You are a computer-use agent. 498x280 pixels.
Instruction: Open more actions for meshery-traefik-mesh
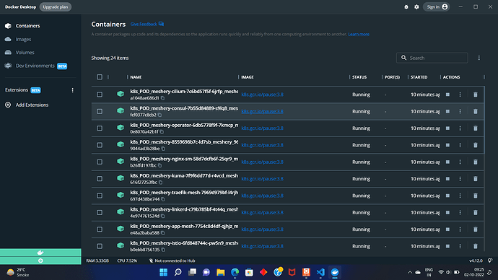click(460, 196)
